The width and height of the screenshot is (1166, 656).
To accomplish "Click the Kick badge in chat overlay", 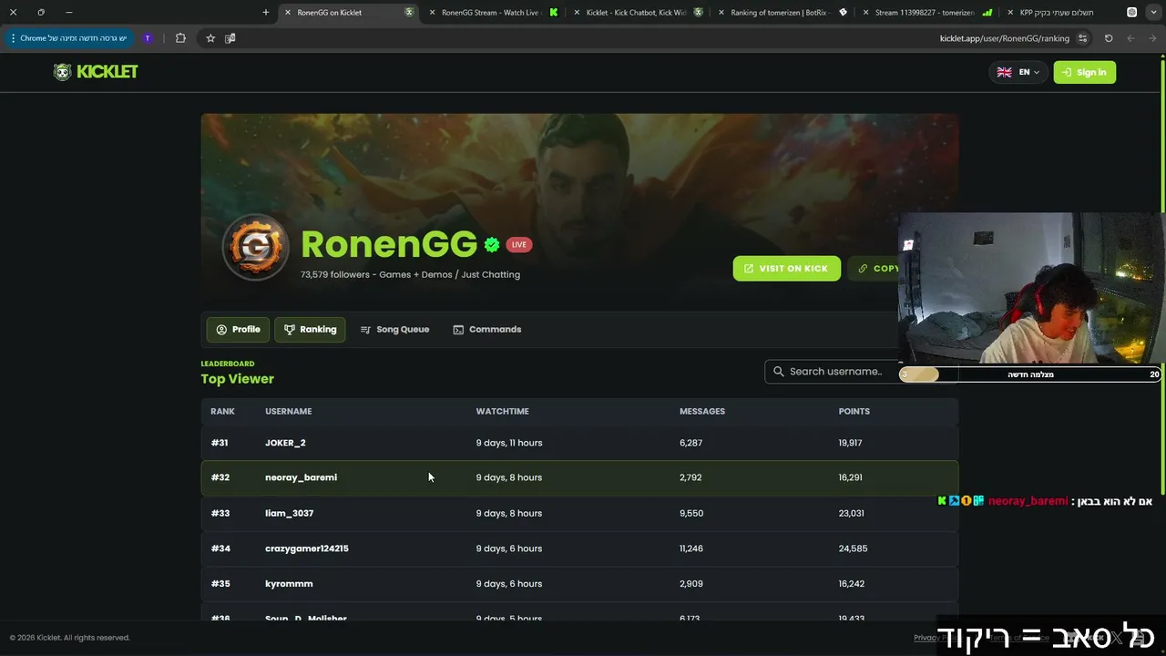I will point(942,501).
